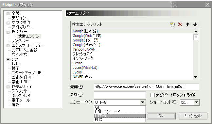212x124 pixels.
Task: Open the 電子メール options page
Action: (x=21, y=100)
